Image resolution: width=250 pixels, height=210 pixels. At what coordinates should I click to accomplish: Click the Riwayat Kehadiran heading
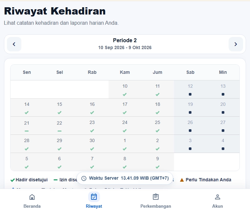pyautogui.click(x=55, y=11)
